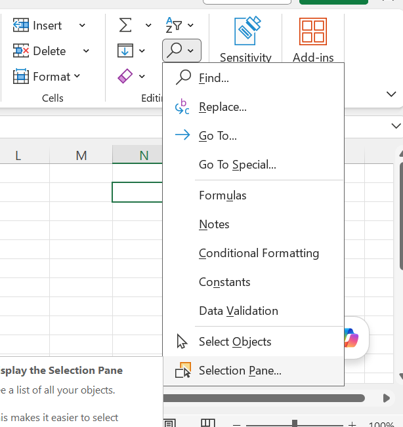Click the Format cells icon
This screenshot has width=403, height=427.
21,77
